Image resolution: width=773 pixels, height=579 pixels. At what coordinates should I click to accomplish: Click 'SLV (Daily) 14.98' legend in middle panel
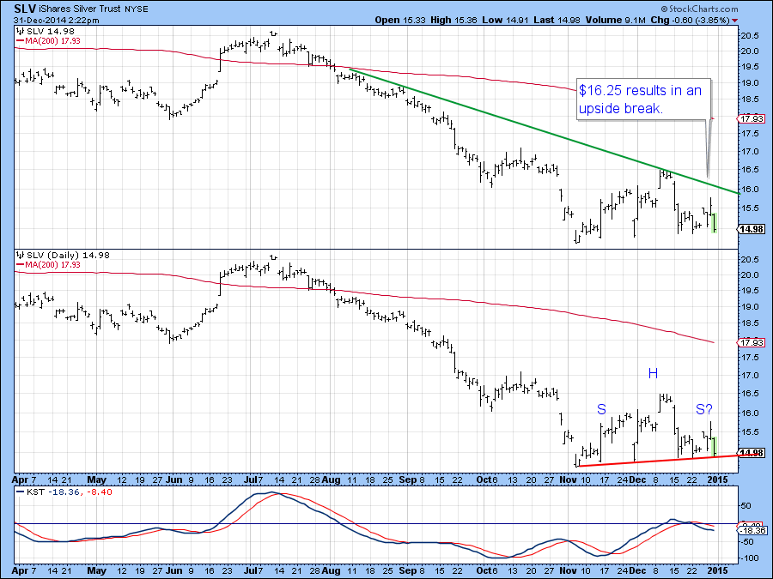pyautogui.click(x=68, y=255)
